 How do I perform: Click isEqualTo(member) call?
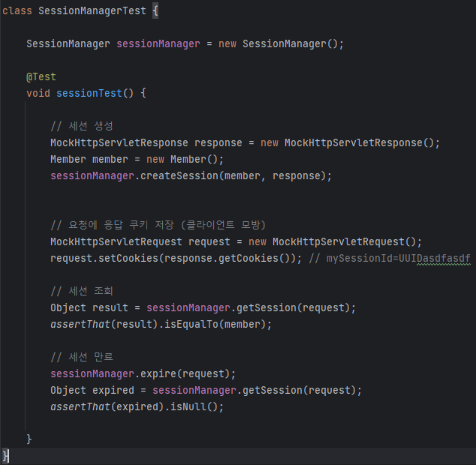(x=215, y=324)
